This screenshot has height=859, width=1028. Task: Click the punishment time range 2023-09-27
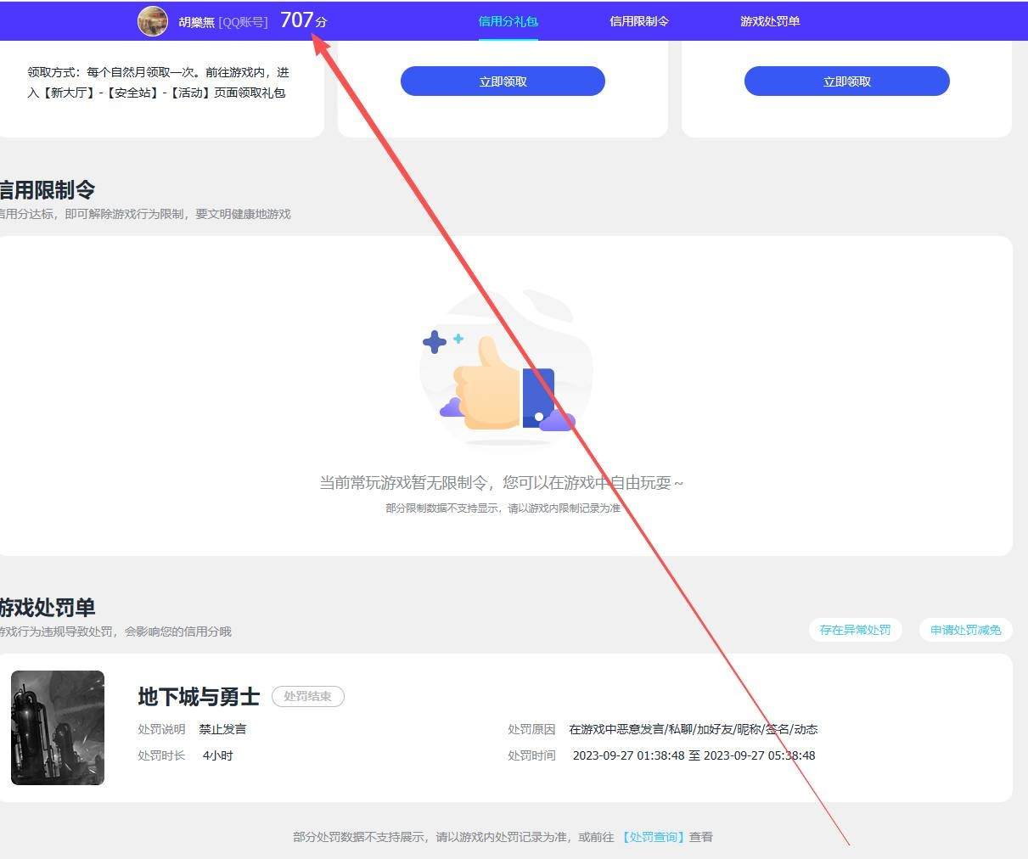pyautogui.click(x=694, y=755)
